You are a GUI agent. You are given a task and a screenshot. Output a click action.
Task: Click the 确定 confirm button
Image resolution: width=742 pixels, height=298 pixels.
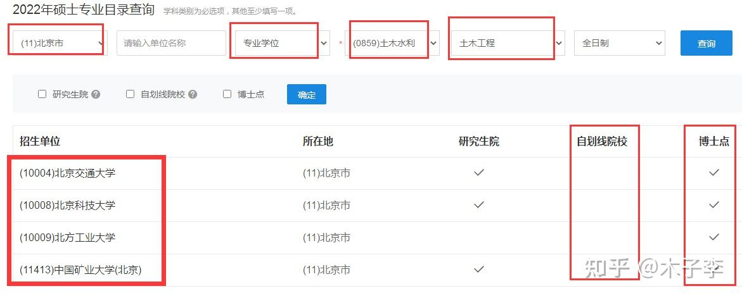(x=307, y=94)
